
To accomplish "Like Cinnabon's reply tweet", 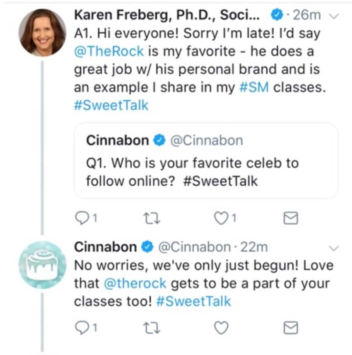I will click(x=222, y=328).
